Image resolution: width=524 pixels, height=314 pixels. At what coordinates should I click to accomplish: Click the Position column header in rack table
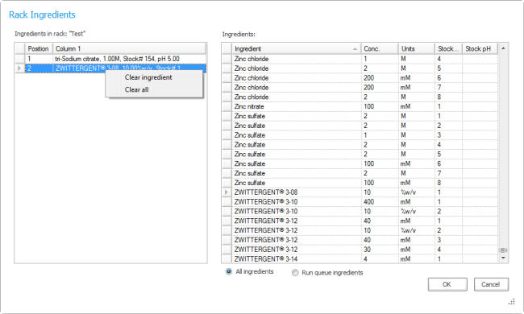(x=39, y=49)
